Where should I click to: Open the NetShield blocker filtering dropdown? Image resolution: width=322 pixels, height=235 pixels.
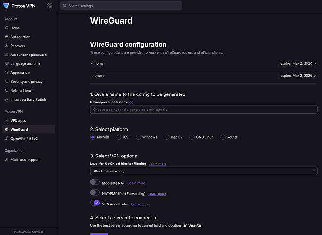point(204,171)
